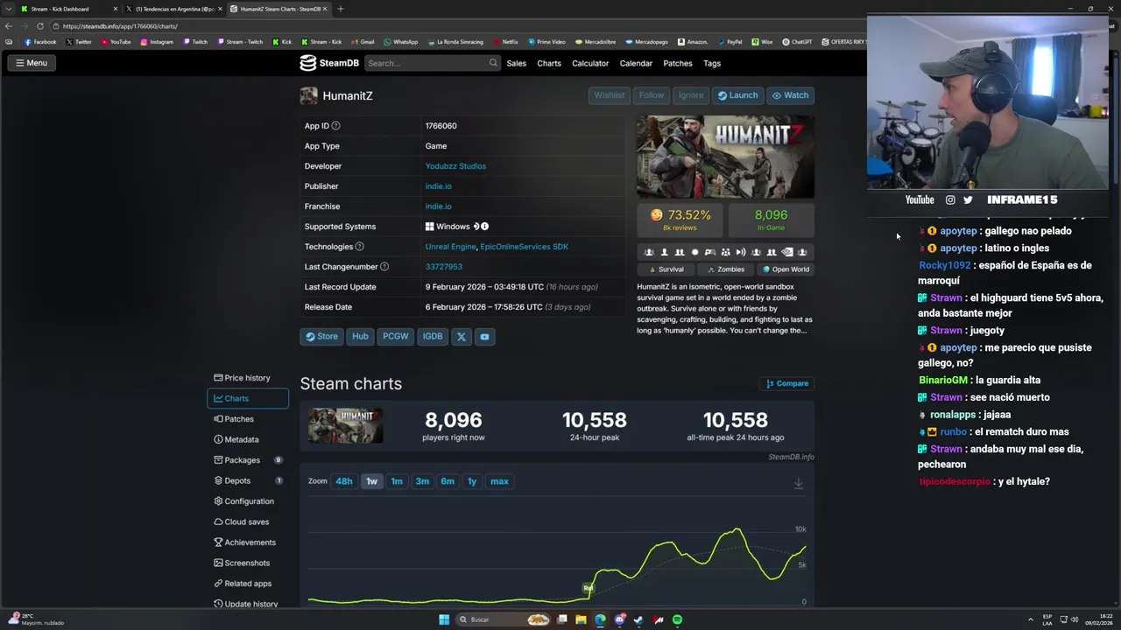Select the Zombies tag
This screenshot has height=630, width=1121.
(726, 269)
